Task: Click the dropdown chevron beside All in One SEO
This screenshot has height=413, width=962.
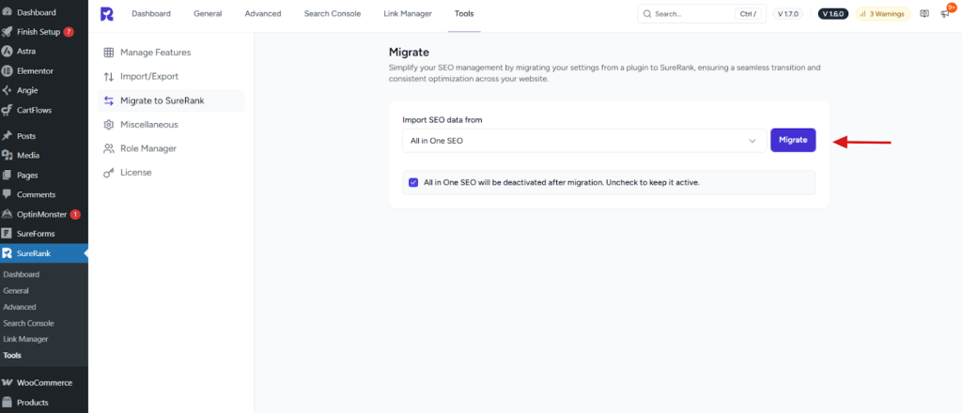Action: pos(753,141)
